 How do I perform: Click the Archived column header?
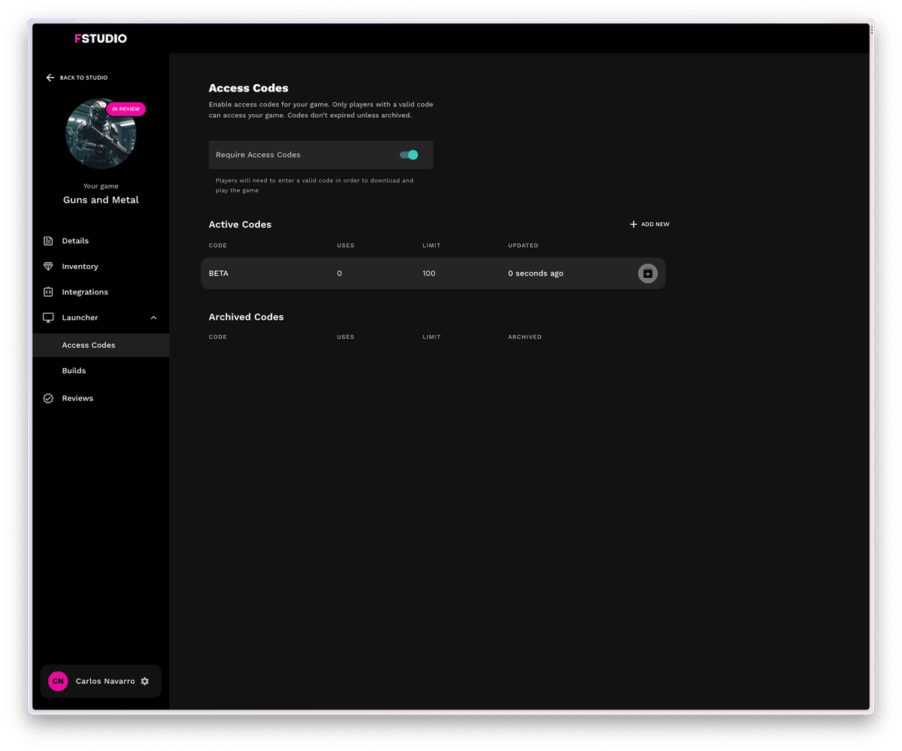pyautogui.click(x=525, y=337)
